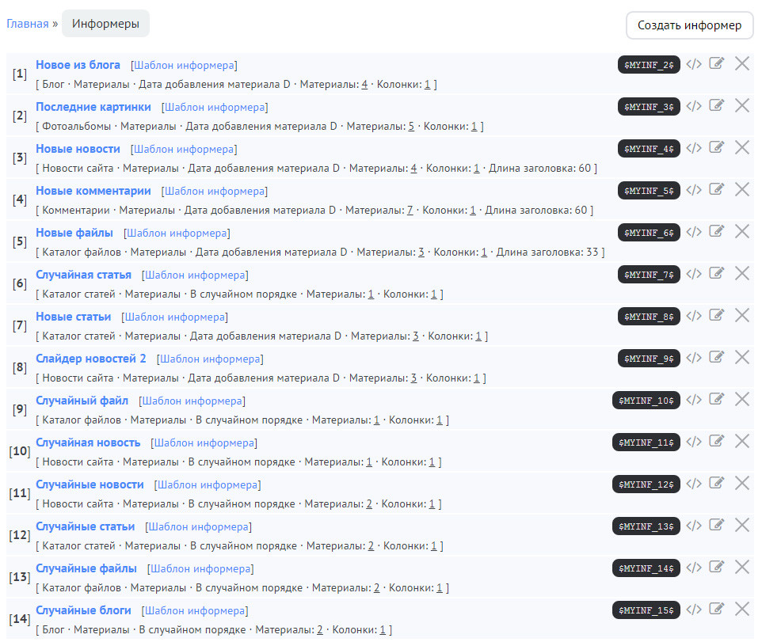The height and width of the screenshot is (642, 762).
Task: Open Шаблон информера for Новые статьи
Action: pos(175,317)
